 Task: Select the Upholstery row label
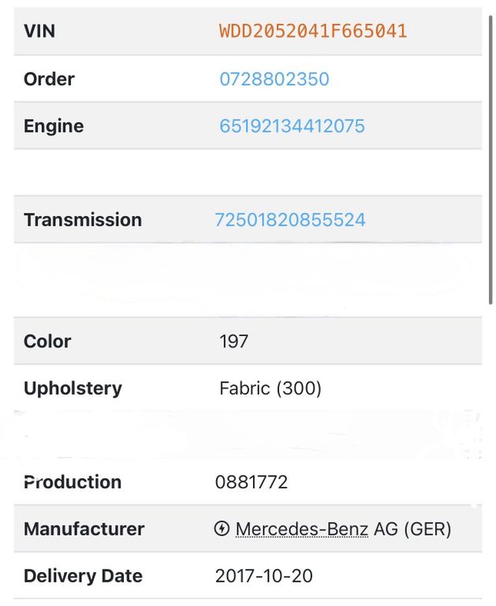73,388
